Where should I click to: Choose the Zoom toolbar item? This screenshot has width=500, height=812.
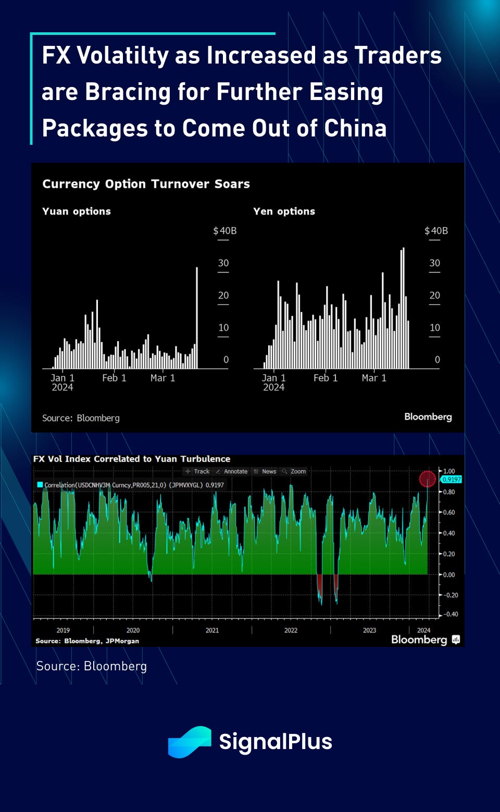[x=298, y=471]
